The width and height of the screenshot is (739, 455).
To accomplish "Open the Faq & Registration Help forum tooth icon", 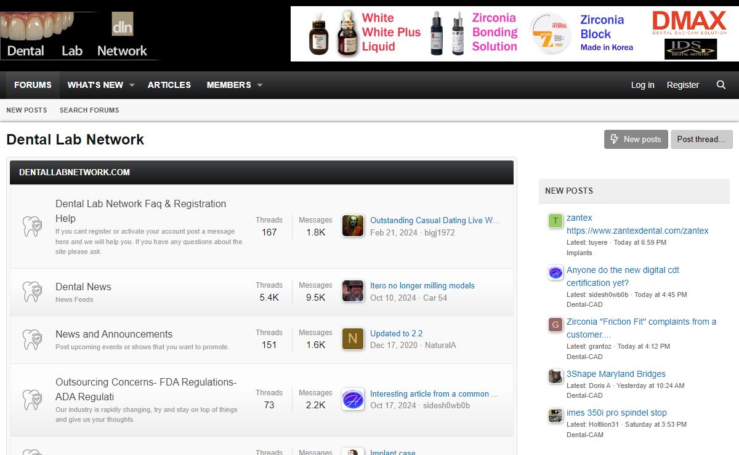I will pyautogui.click(x=32, y=226).
